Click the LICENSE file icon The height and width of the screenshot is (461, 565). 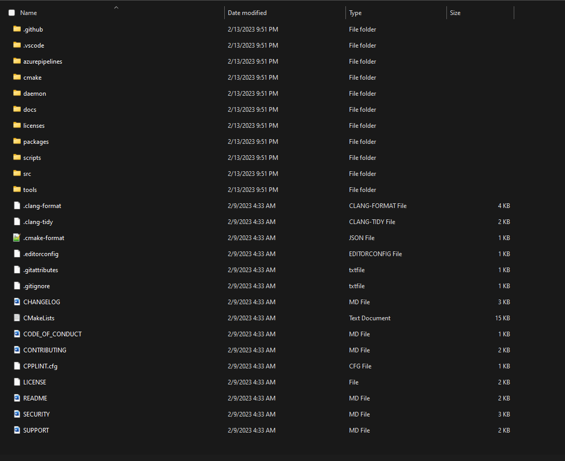16,382
